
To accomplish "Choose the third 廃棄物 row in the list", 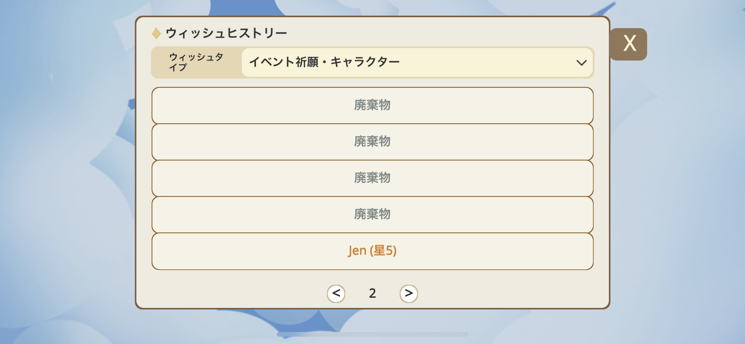I will coord(372,178).
